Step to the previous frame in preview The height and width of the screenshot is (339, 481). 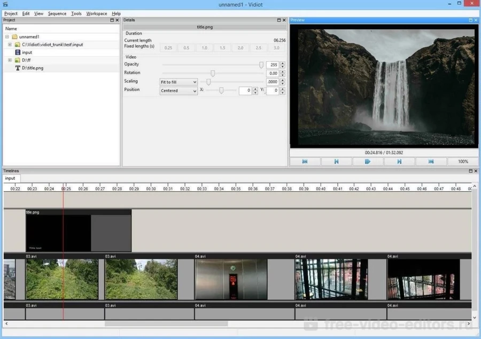(x=336, y=161)
